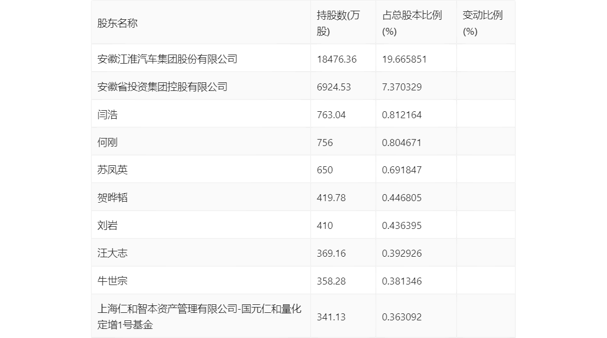Image resolution: width=607 pixels, height=338 pixels.
Task: Select 上海仁和智本资产管理有限公司 fund shareholder name
Action: pyautogui.click(x=199, y=317)
